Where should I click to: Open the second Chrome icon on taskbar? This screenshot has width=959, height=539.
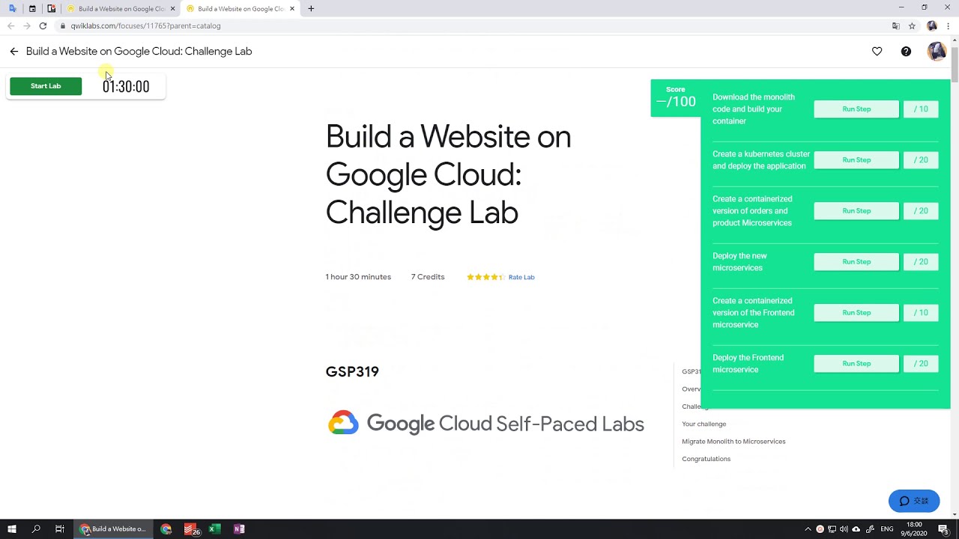[x=166, y=529]
